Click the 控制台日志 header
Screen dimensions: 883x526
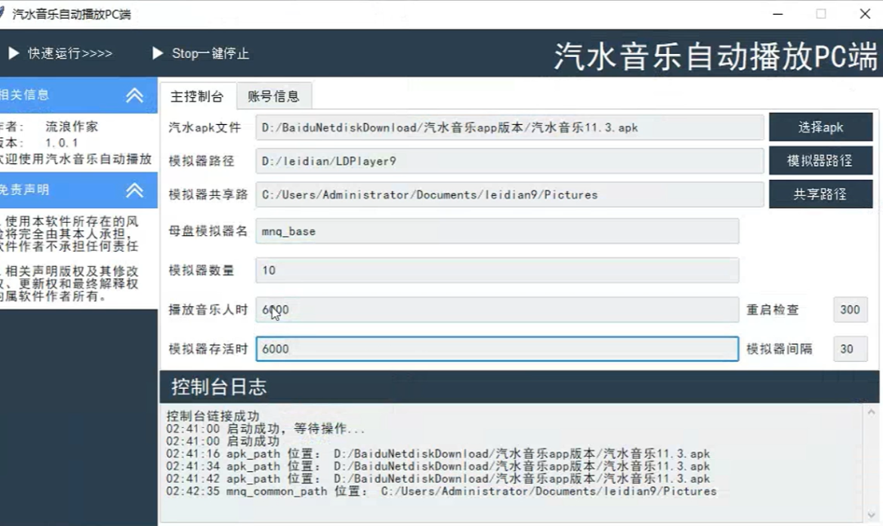519,386
